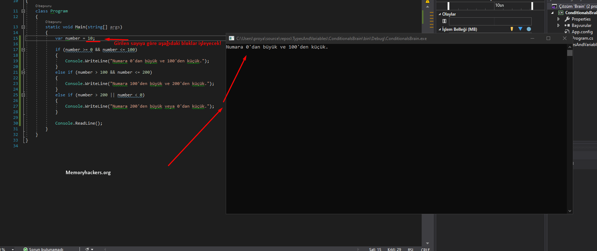This screenshot has height=251, width=597.
Task: Collapse the Main method code block
Action: pyautogui.click(x=23, y=27)
